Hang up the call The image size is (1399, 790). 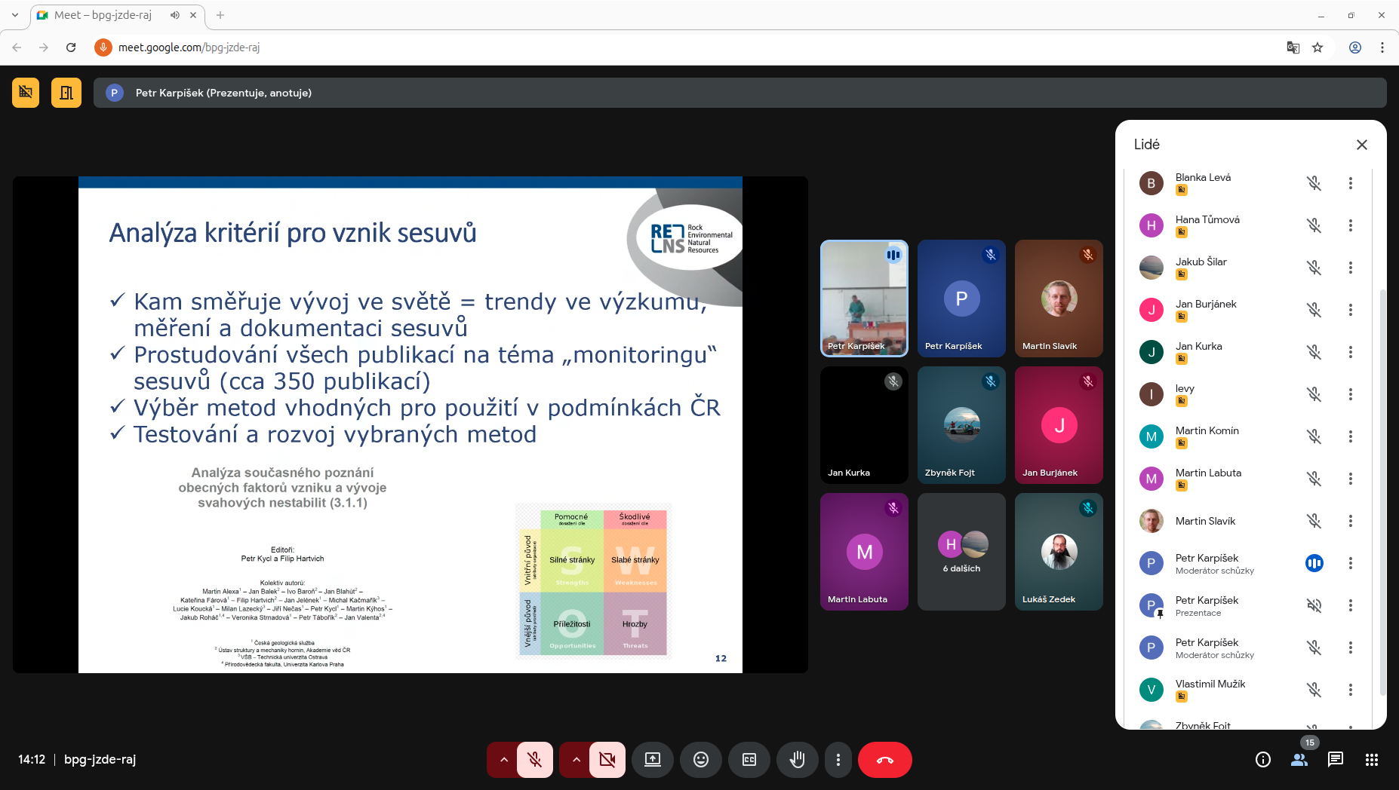click(884, 760)
